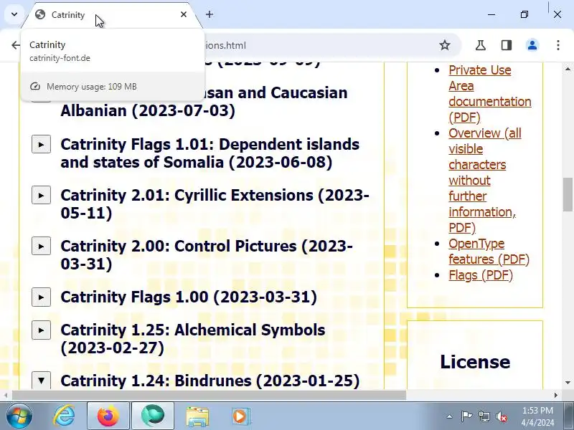Open the Windows Start menu
Viewport: 574px width, 430px height.
[x=19, y=416]
